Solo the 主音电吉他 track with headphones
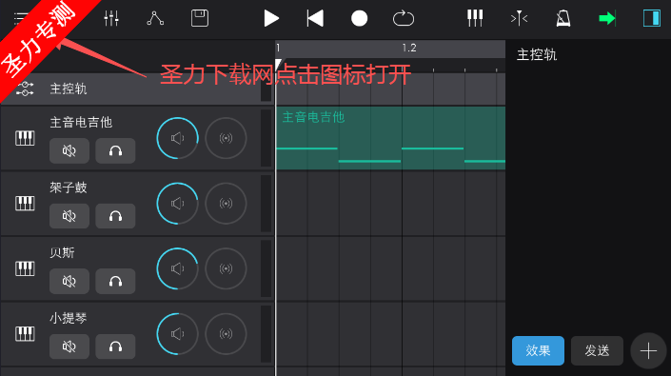The image size is (671, 376). click(x=115, y=150)
